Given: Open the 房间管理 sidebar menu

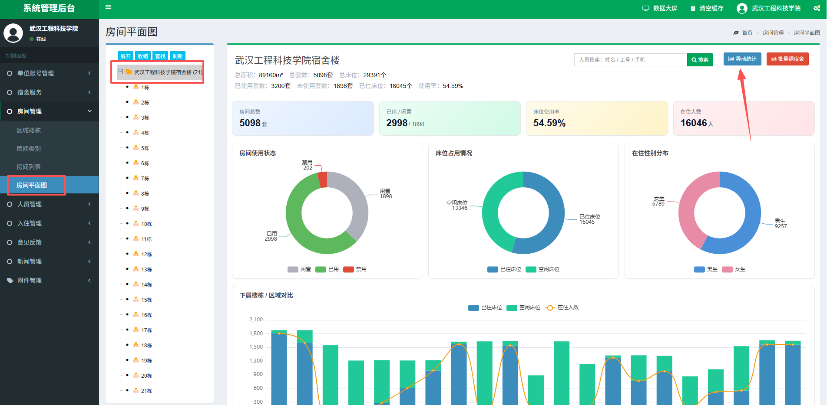Looking at the screenshot, I should [x=50, y=111].
